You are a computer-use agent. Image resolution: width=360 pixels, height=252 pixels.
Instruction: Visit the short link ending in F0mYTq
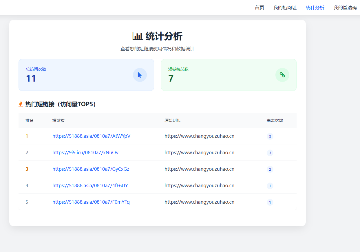click(x=91, y=202)
